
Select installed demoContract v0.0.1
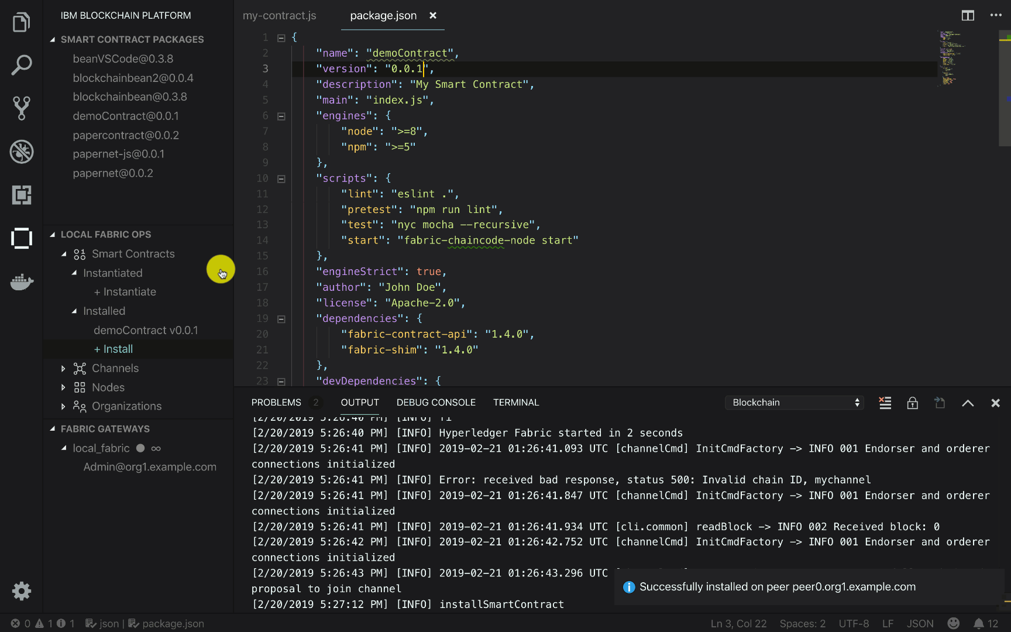[146, 331]
